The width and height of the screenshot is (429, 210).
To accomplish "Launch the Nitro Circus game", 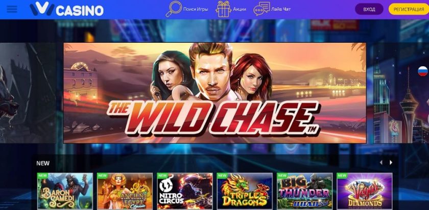I will pos(185,191).
